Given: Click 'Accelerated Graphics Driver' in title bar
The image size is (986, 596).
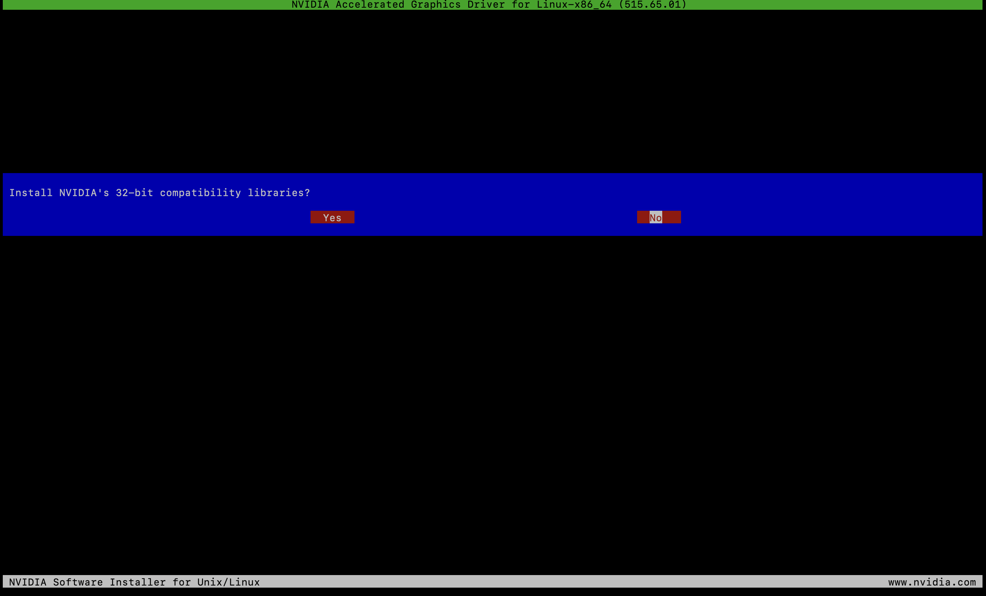Looking at the screenshot, I should (420, 5).
